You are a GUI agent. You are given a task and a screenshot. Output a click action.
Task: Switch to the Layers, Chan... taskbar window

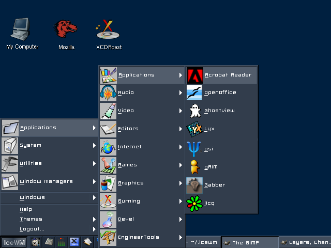(x=305, y=242)
